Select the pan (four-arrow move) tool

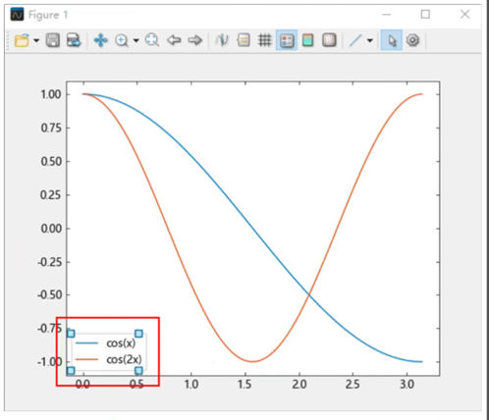[x=100, y=40]
